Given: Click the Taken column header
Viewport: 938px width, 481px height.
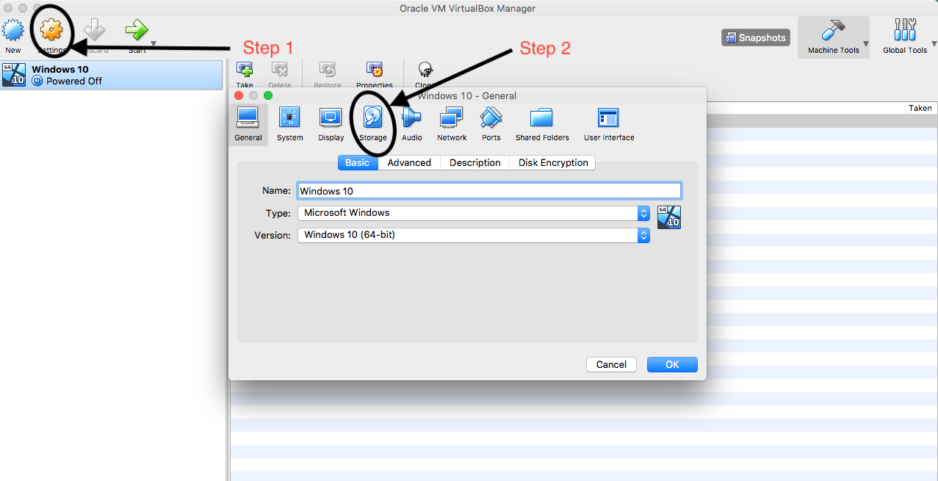Looking at the screenshot, I should point(920,108).
